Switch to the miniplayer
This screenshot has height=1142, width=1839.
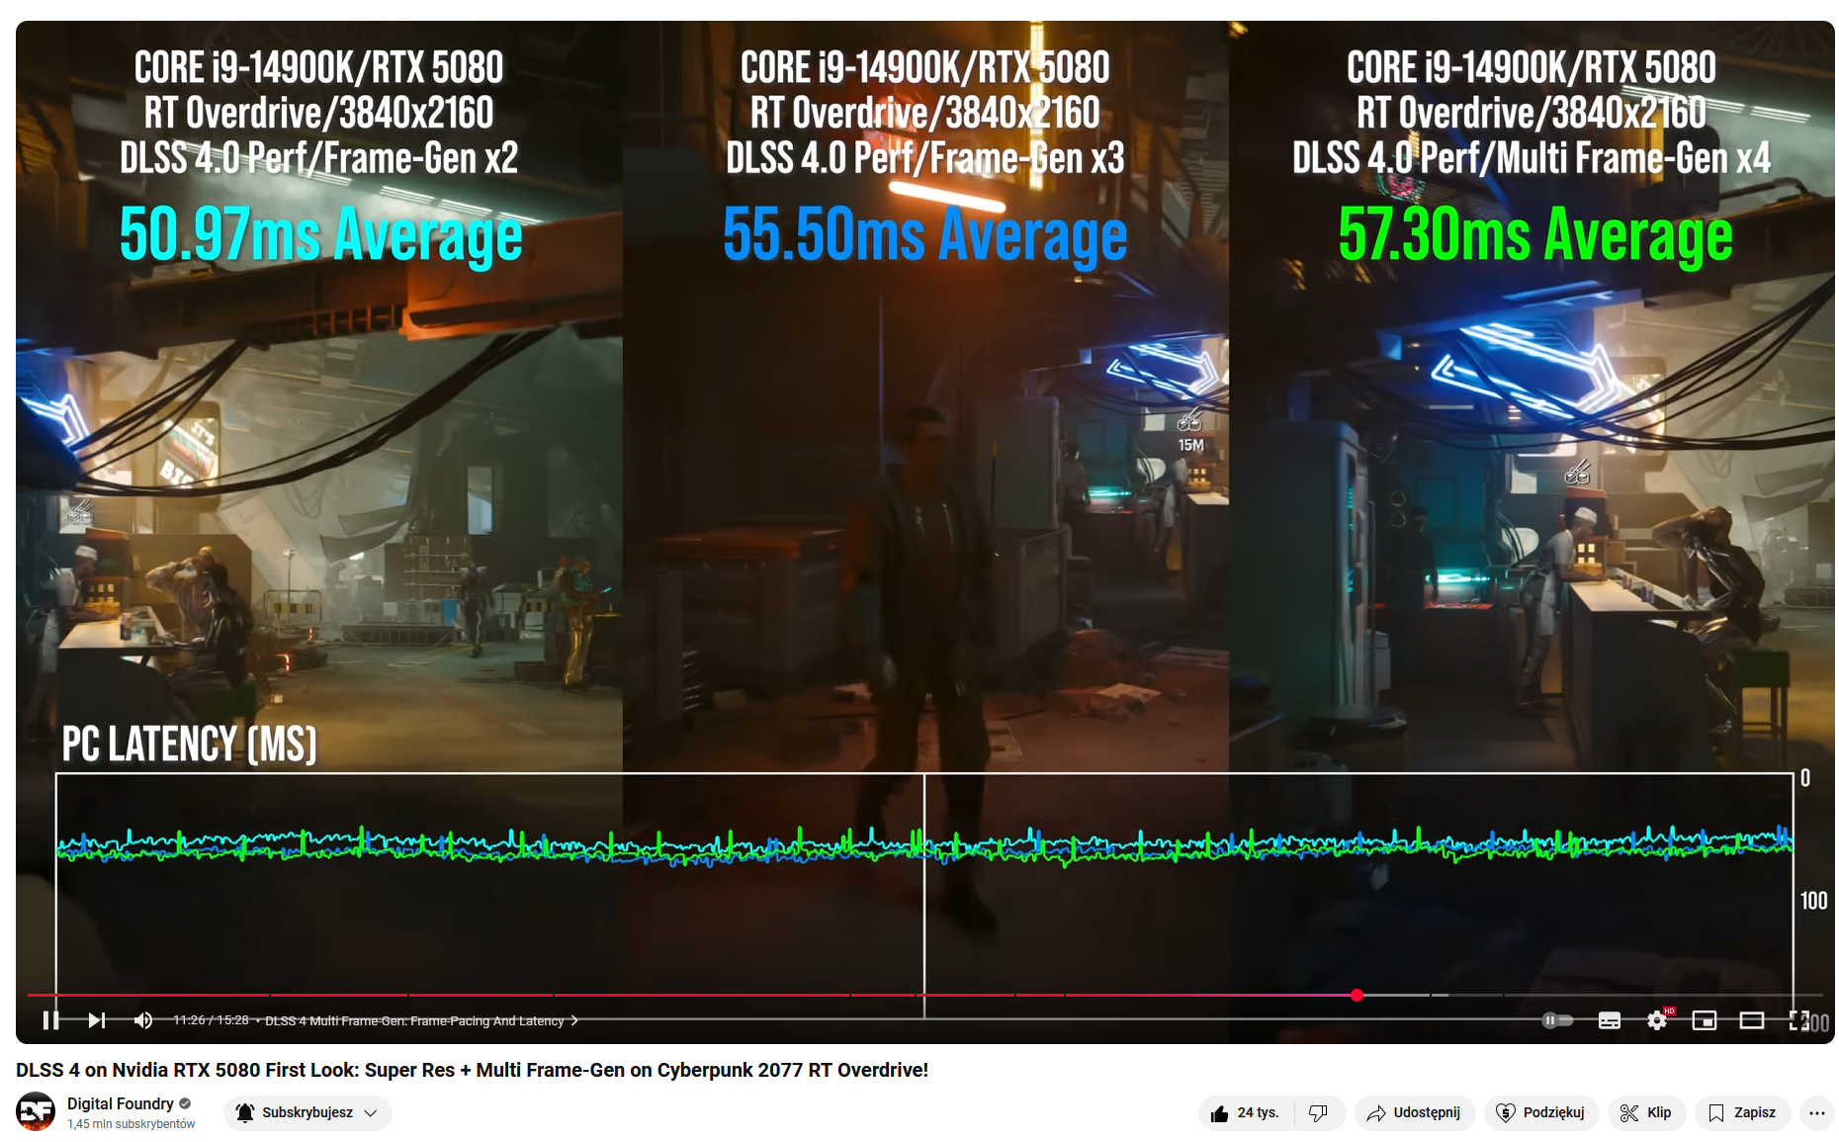[x=1705, y=1020]
